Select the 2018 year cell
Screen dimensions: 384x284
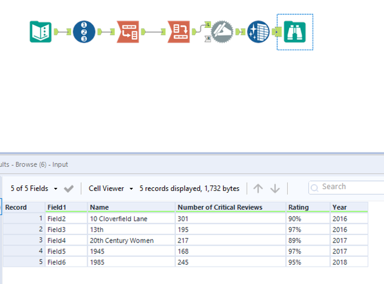point(349,262)
